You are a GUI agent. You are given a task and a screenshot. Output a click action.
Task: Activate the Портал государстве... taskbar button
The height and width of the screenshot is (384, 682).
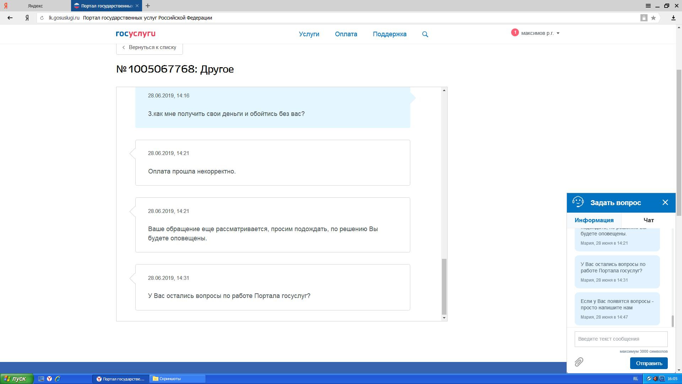tap(121, 379)
